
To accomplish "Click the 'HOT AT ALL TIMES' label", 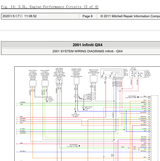I will [133, 69].
